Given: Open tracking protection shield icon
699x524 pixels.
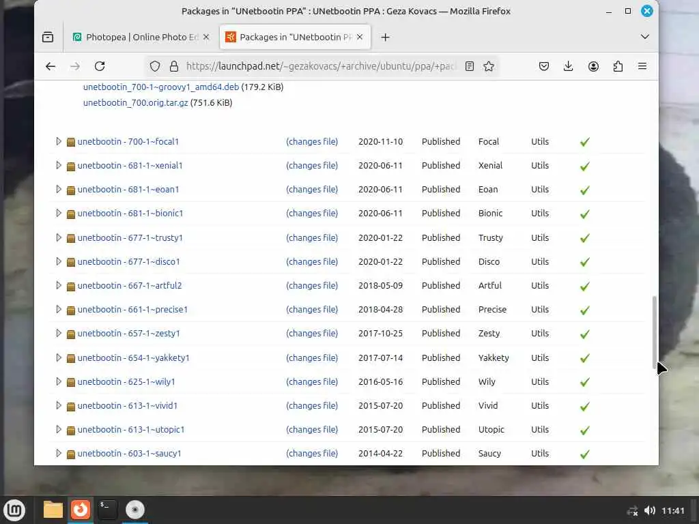Looking at the screenshot, I should (x=155, y=66).
